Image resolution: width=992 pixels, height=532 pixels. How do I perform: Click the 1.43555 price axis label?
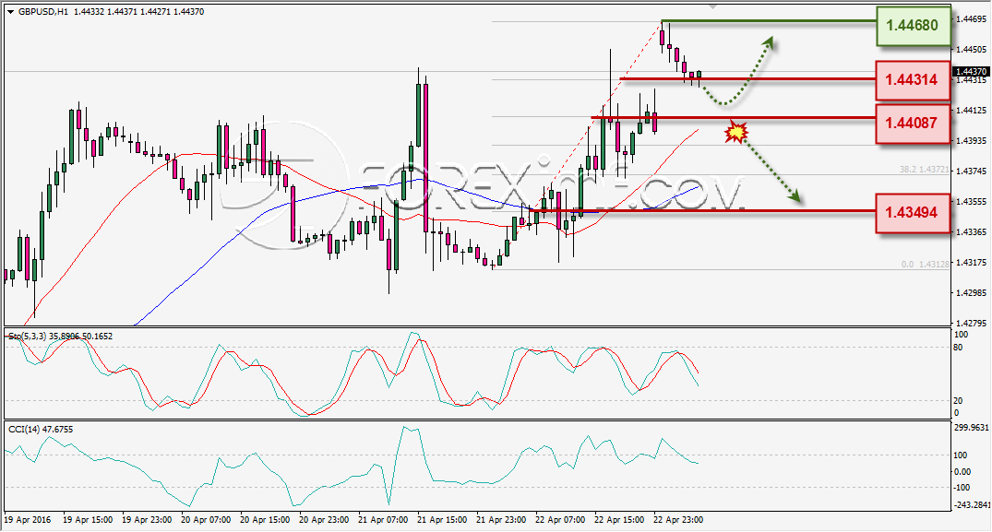point(971,202)
